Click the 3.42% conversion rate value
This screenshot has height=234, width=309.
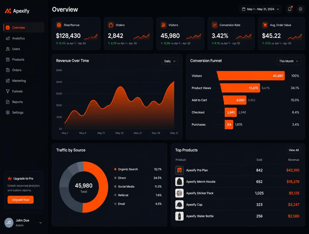pyautogui.click(x=220, y=36)
